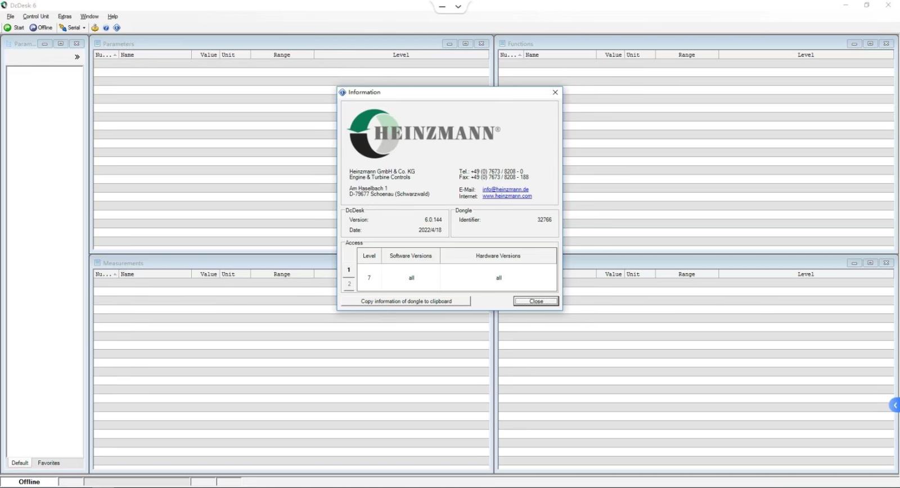Click Copy information of dongle to clipboard
This screenshot has width=900, height=488.
pos(406,301)
